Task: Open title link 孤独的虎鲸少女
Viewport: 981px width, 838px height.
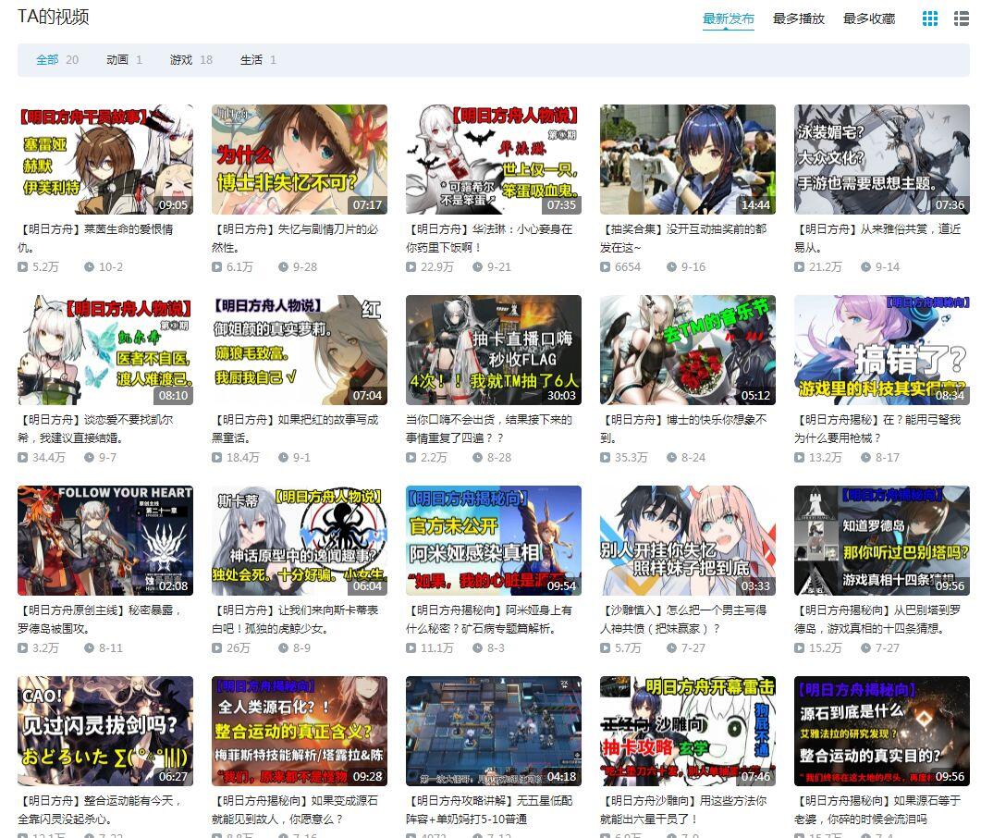Action: coord(295,619)
